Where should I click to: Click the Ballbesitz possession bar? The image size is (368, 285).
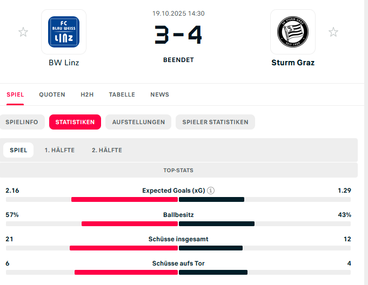coord(178,223)
